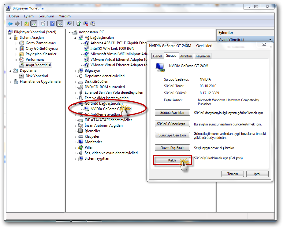Select NVIDIA GeForce GT 240M device

pos(111,109)
